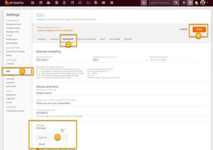Choose the Estimate template option
Image resolution: width=213 pixels, height=150 pixels.
coord(52,138)
